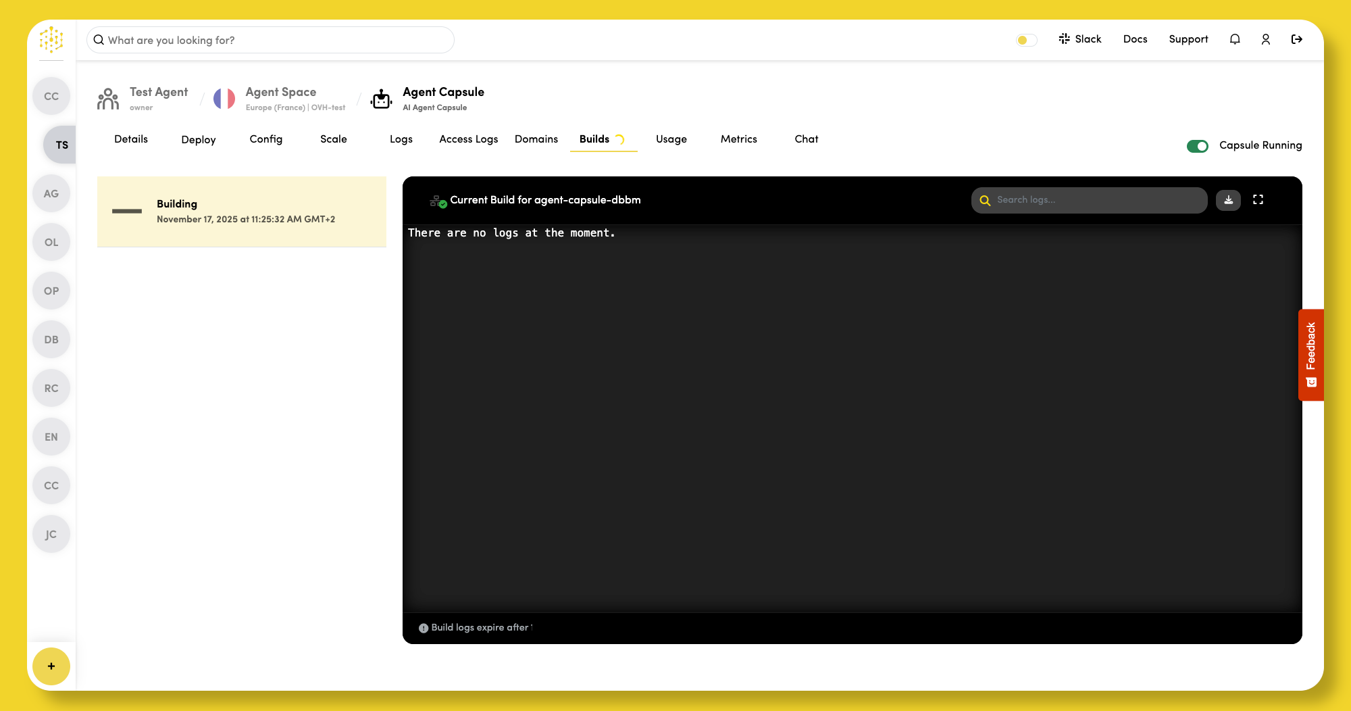View the Access Logs tab
Screen dimensions: 1351x711
pos(468,139)
